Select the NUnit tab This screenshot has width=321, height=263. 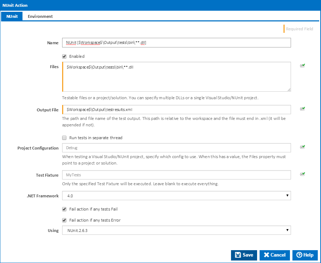coord(12,16)
